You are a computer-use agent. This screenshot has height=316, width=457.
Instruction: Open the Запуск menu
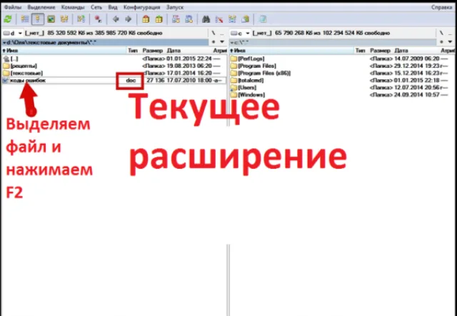[x=175, y=7]
